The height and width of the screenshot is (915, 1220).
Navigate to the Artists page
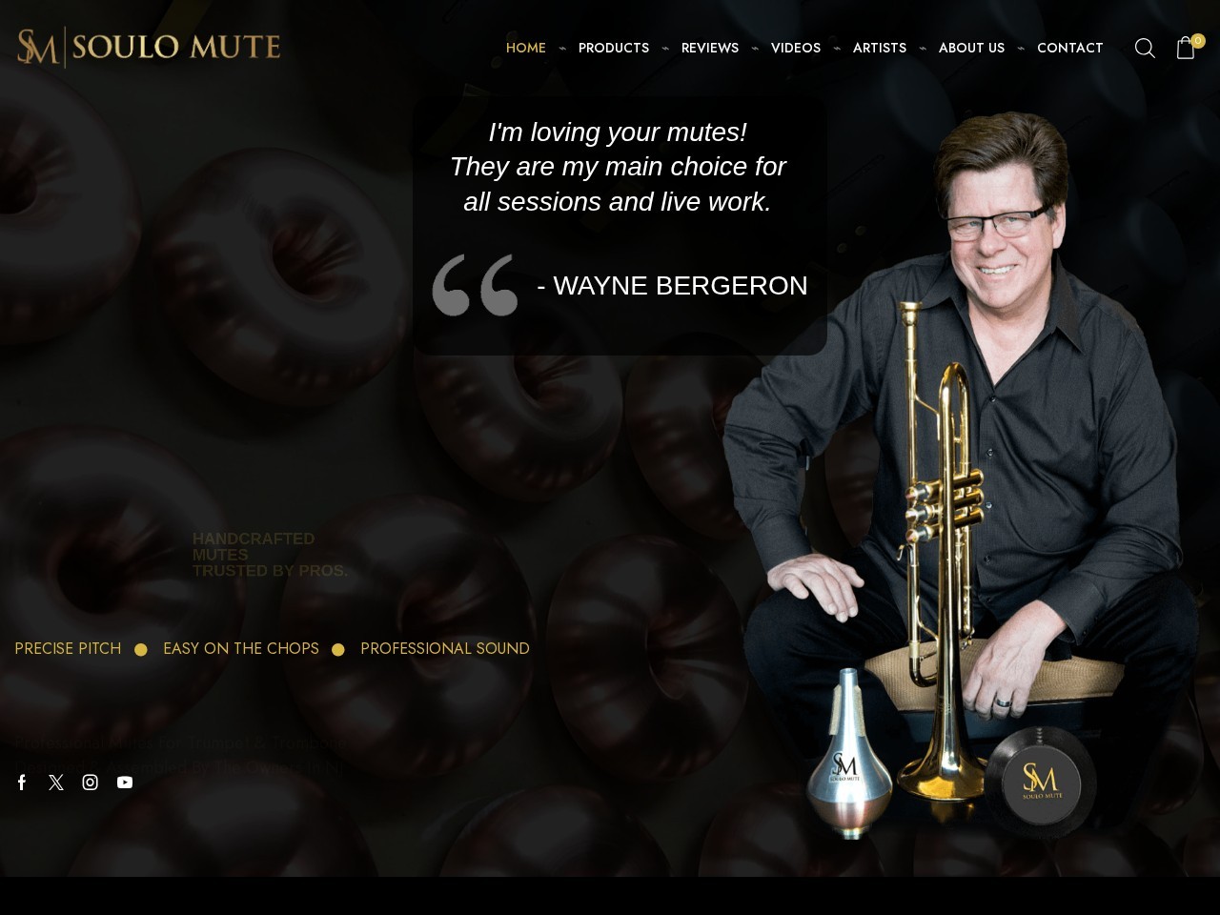click(880, 48)
